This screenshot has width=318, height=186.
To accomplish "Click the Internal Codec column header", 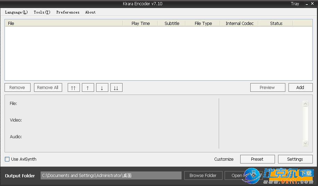I will click(239, 23).
